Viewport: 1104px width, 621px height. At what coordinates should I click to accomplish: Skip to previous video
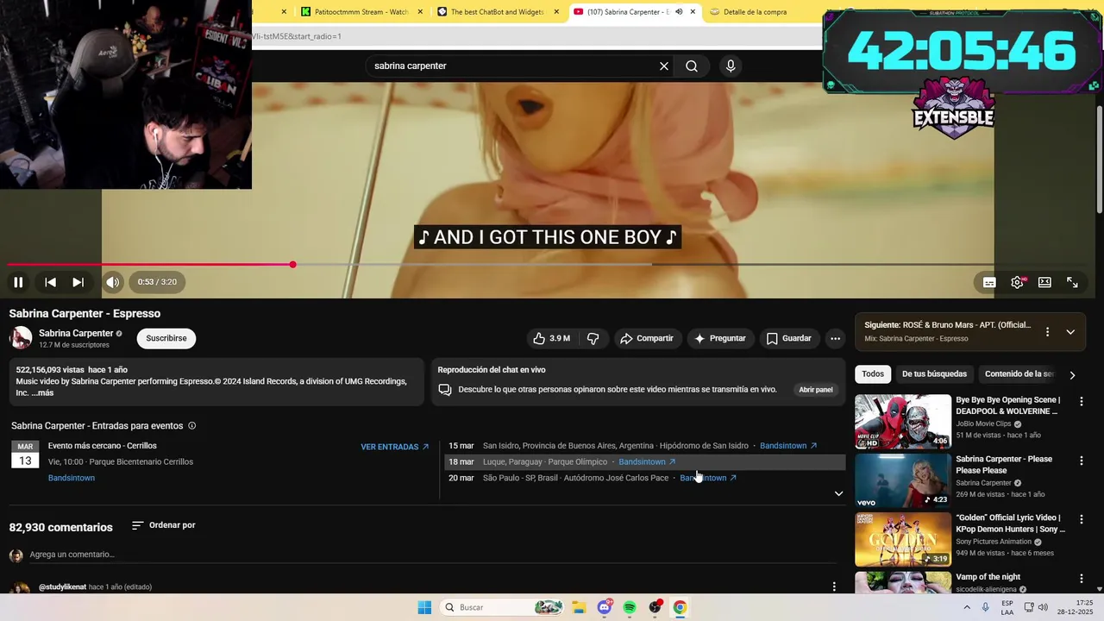pos(50,282)
